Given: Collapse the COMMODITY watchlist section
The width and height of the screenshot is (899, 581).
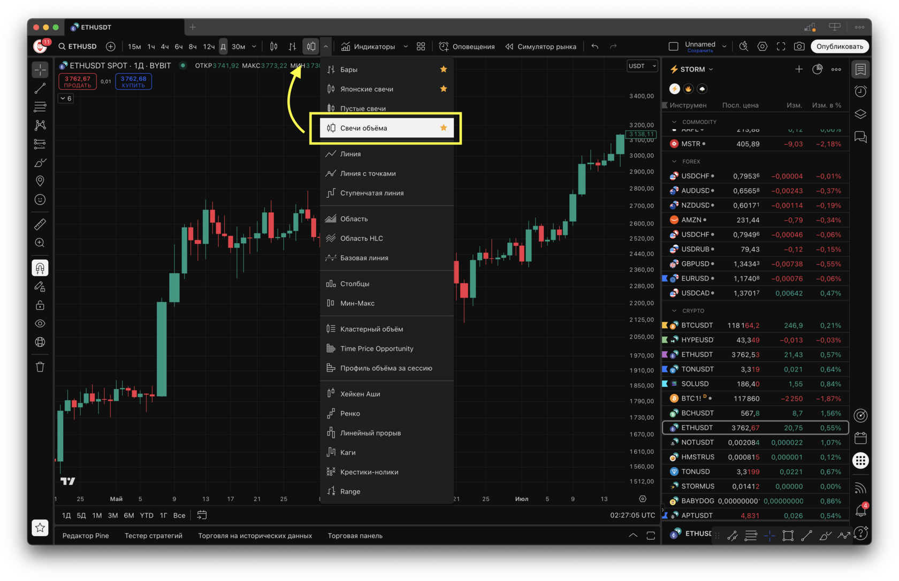Looking at the screenshot, I should tap(674, 122).
